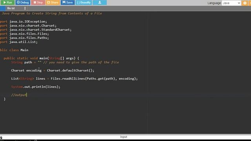251x141 pixels.
Task: Click the header comment 'Java Program to Create String'
Action: pos(29,13)
